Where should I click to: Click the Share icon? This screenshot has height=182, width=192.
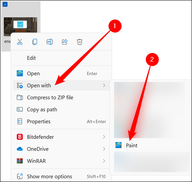pos(65,42)
